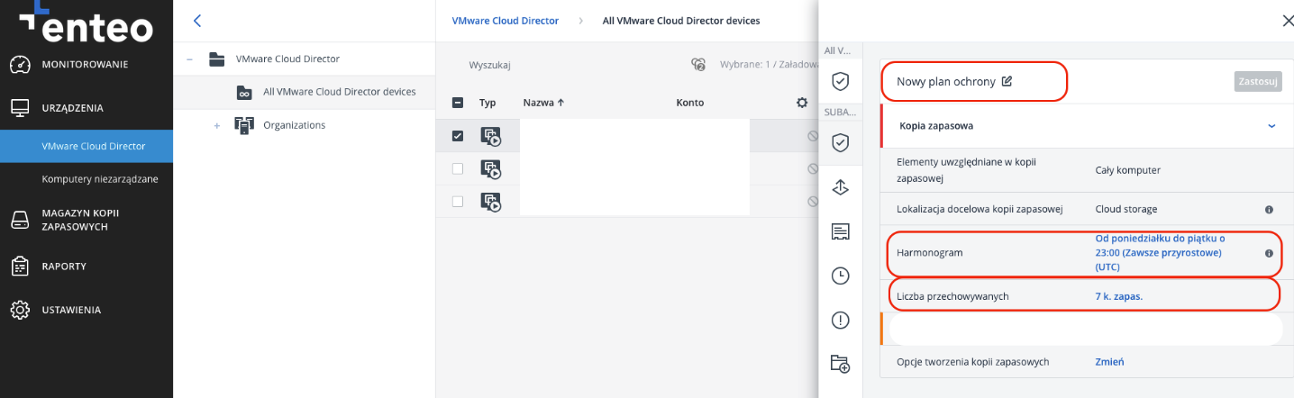This screenshot has height=398, width=1294.
Task: Click the clock icon in the side strip
Action: (x=841, y=276)
